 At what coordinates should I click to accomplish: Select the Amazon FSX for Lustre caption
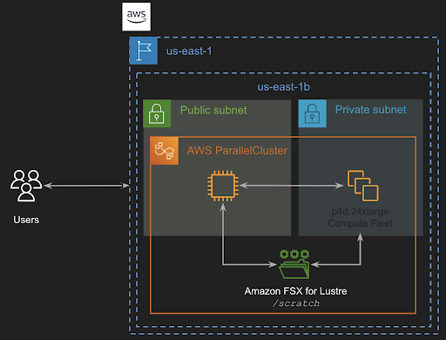(295, 291)
